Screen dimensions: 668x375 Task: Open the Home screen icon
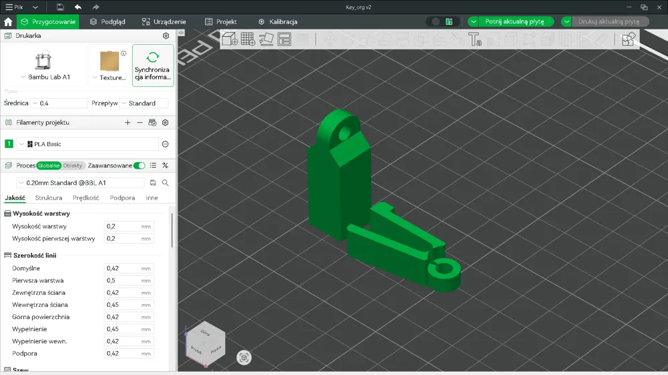[8, 22]
